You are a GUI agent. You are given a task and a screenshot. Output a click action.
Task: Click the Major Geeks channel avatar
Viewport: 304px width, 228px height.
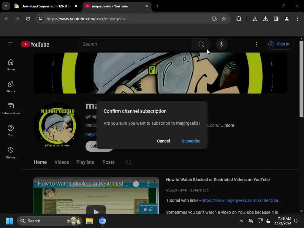pos(57,126)
